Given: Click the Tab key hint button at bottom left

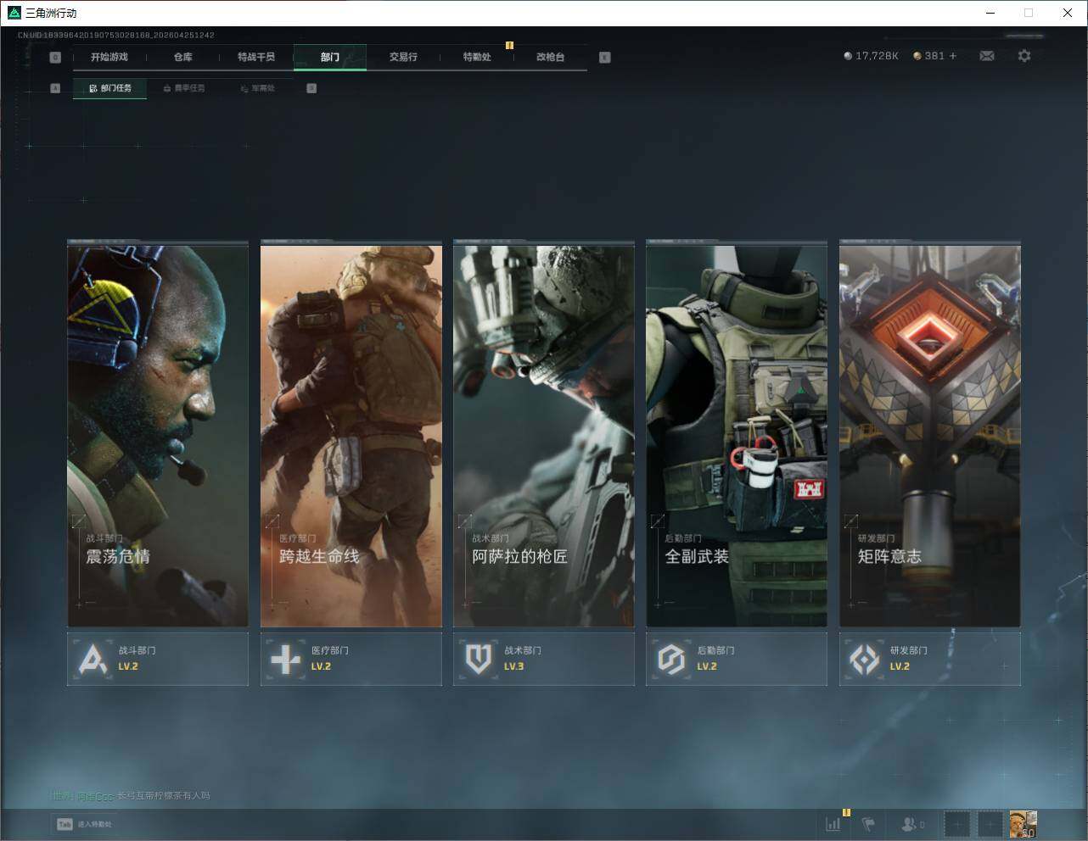Looking at the screenshot, I should 64,824.
